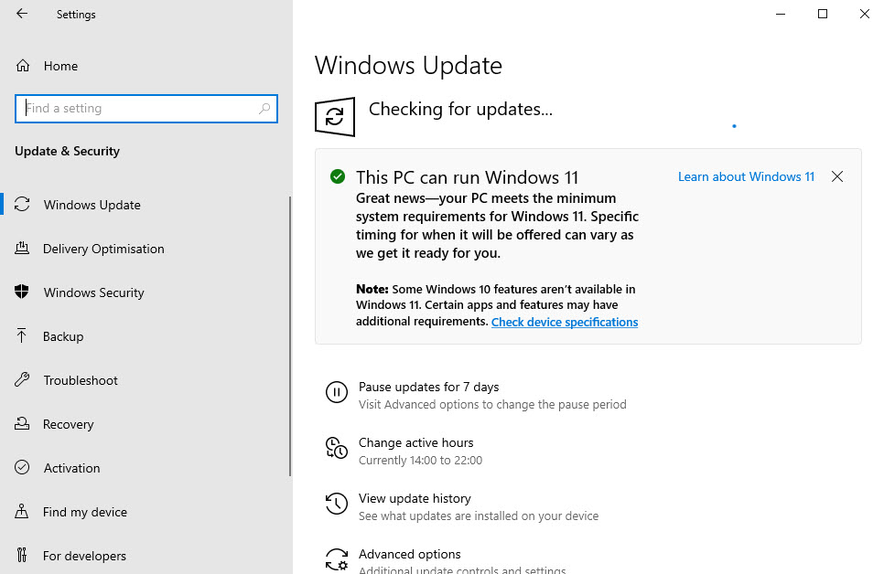Minimize the Settings window
The height and width of the screenshot is (574, 884).
[781, 14]
